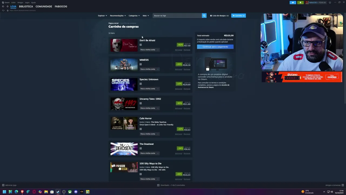Open the Amigos menu
The image size is (346, 195).
20,2
